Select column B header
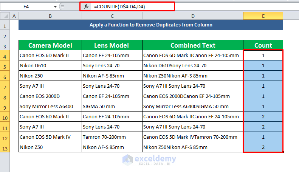The width and height of the screenshot is (299, 172). point(50,16)
